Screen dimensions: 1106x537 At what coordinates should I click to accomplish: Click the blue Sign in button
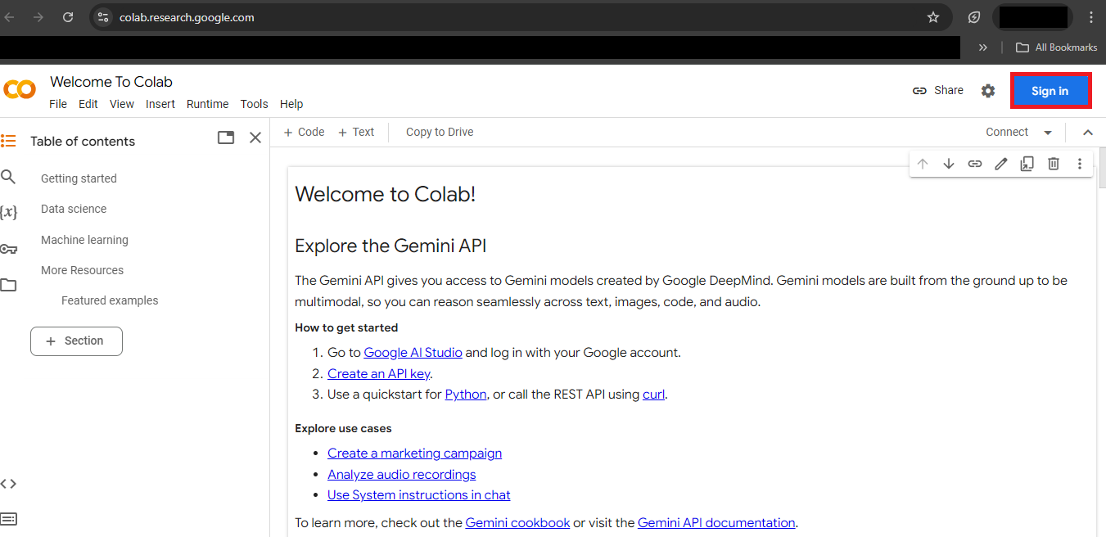coord(1050,91)
